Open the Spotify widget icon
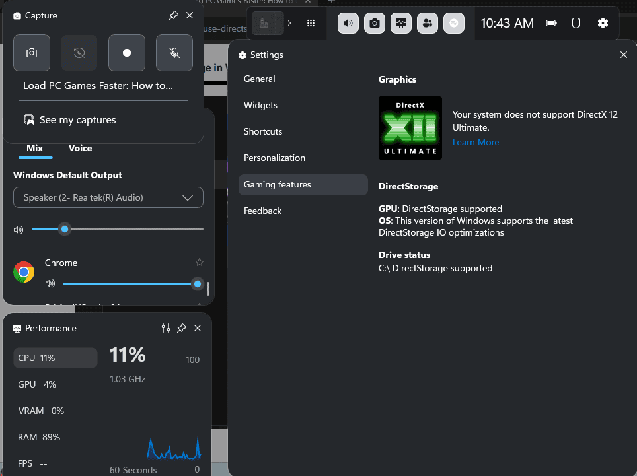This screenshot has width=637, height=476. tap(454, 23)
